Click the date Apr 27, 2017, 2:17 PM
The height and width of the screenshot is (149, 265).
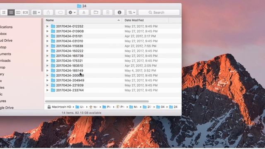pos(140,36)
